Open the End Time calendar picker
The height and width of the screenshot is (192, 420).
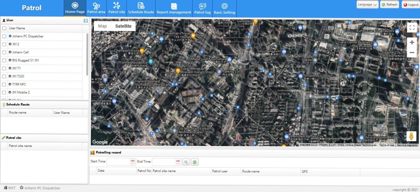178,162
